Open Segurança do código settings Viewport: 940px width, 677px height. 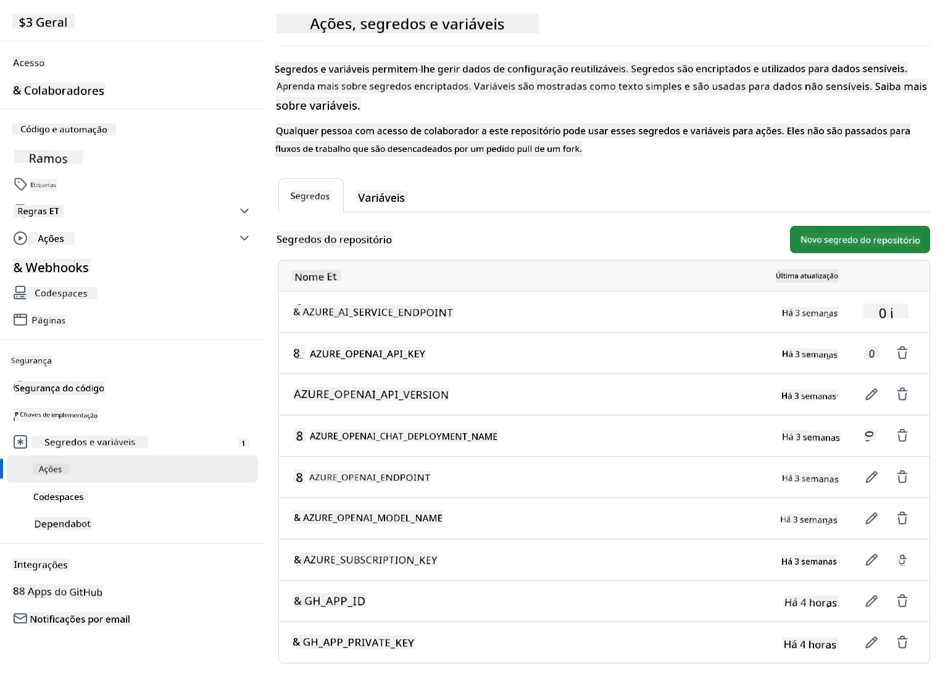coord(59,388)
